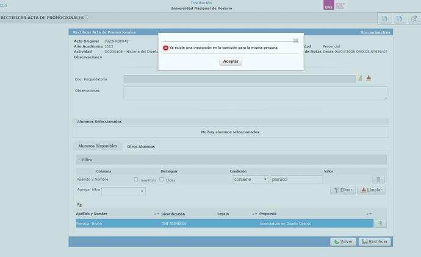Select row Pierucci, Bruno
This screenshot has height=257, width=421.
coord(225,224)
